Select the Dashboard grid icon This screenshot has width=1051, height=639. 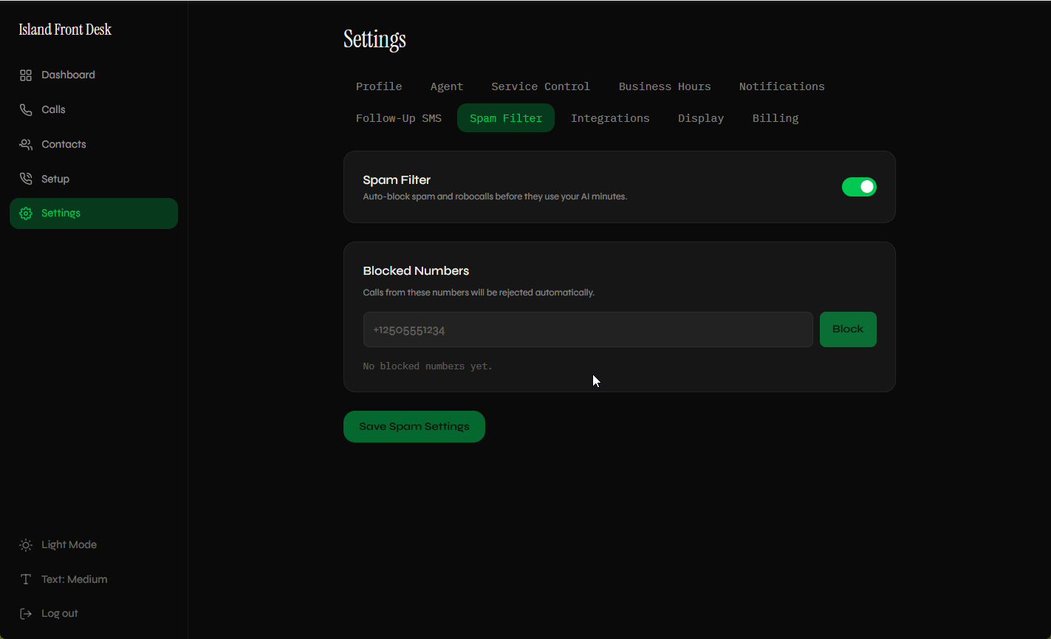(x=25, y=75)
